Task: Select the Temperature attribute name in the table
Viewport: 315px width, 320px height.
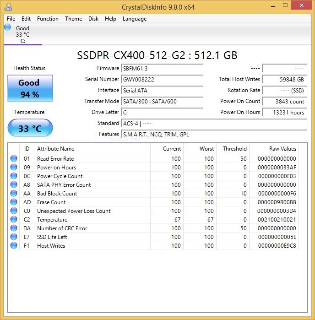Action: click(52, 220)
